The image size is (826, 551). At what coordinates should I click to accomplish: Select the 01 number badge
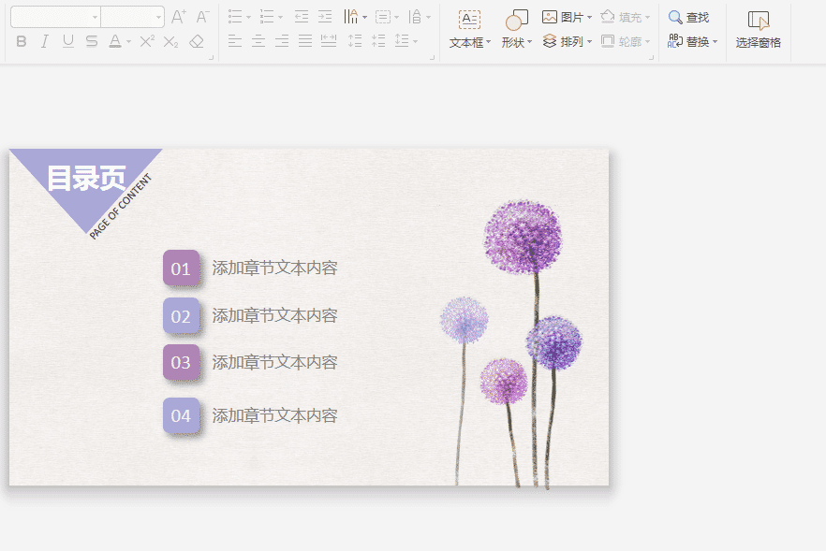pyautogui.click(x=181, y=268)
